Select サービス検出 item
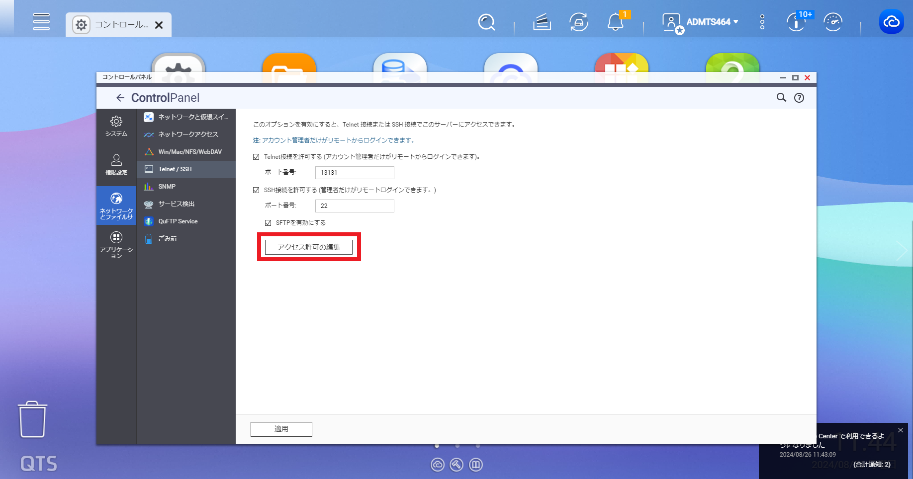913x479 pixels. point(186,204)
